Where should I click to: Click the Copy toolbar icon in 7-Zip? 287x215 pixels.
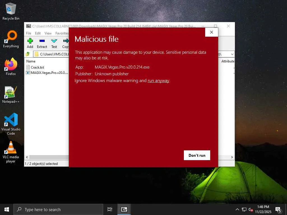(65, 43)
